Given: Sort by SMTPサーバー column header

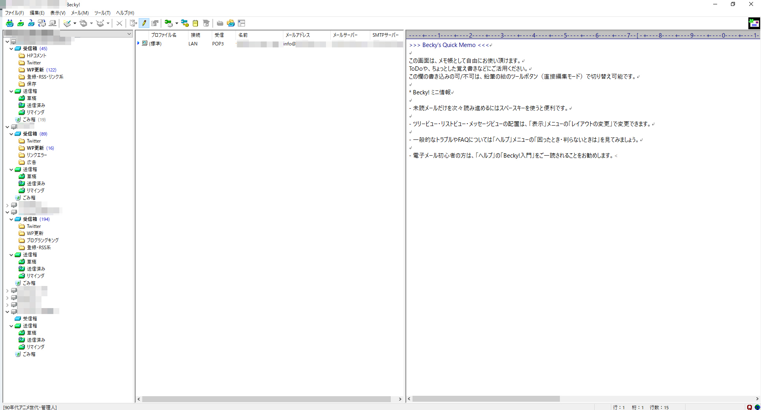Looking at the screenshot, I should (386, 35).
